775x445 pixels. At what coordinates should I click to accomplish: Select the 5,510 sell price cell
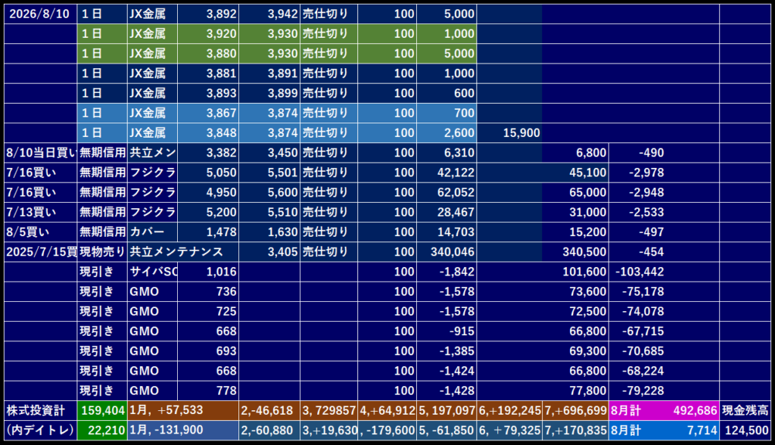coord(269,212)
